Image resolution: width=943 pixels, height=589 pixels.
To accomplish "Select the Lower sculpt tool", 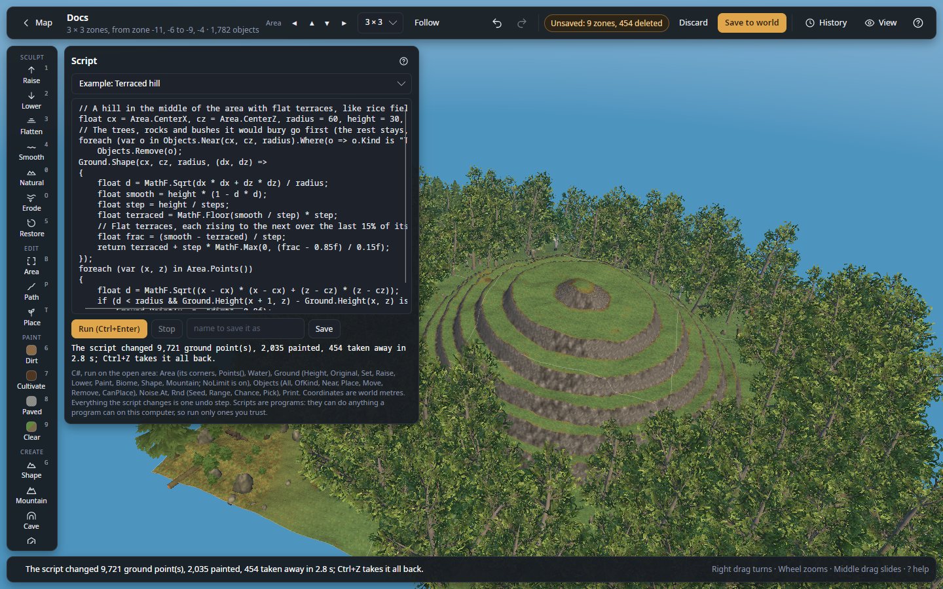I will (x=31, y=100).
